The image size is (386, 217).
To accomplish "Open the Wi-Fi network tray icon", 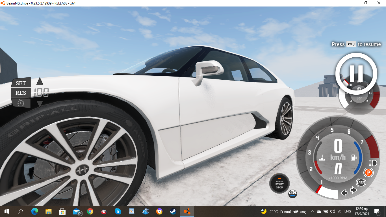I will (340, 211).
